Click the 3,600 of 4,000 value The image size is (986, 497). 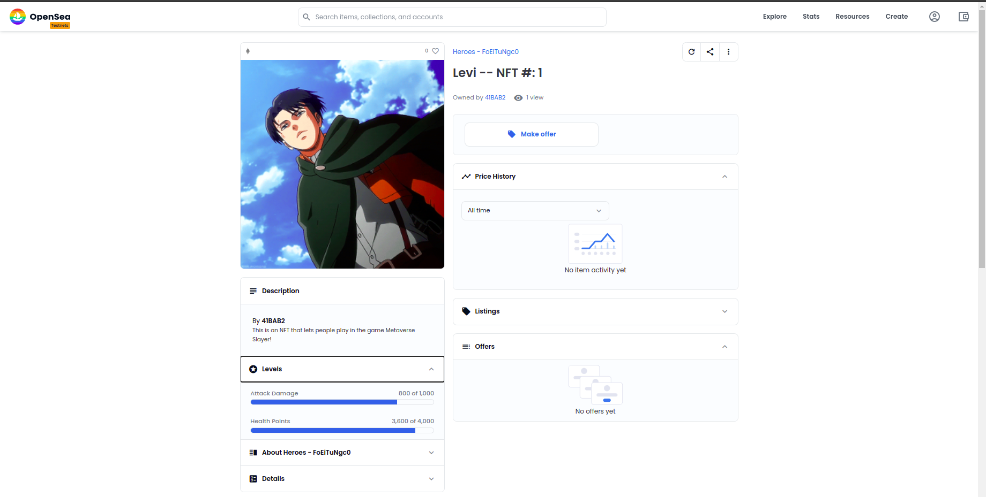tap(413, 421)
